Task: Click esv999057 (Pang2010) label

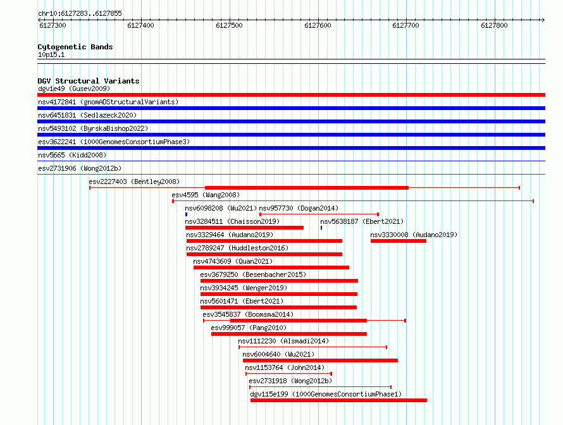Action: pos(249,328)
